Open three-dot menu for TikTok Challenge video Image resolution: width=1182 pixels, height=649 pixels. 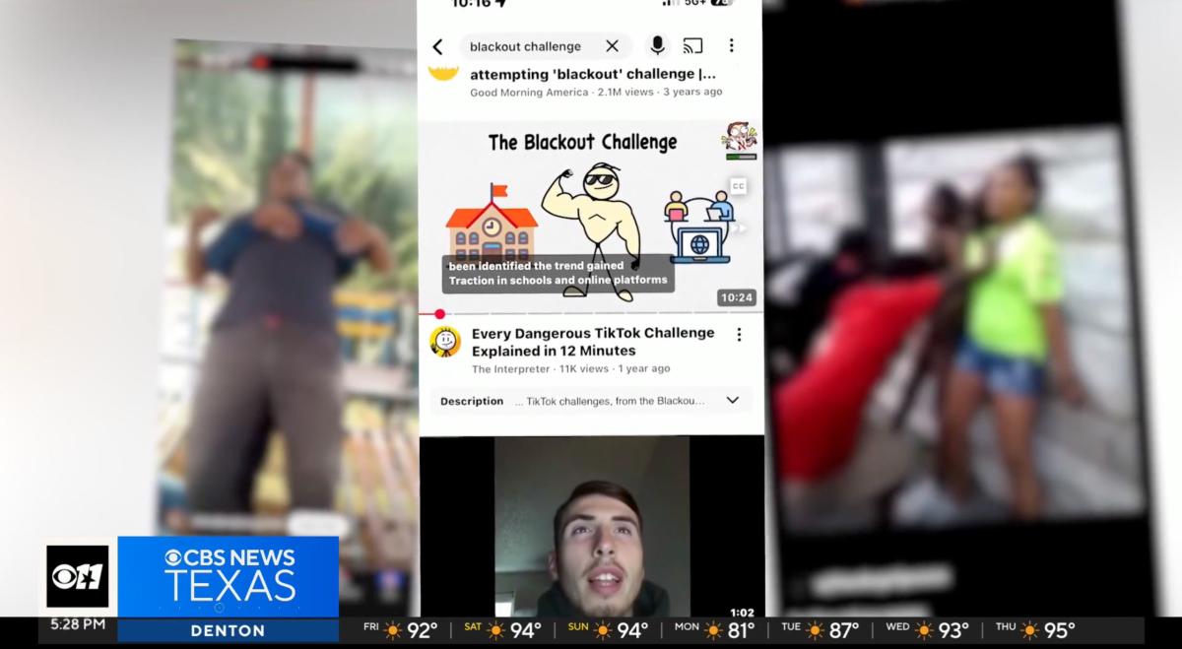(x=739, y=335)
